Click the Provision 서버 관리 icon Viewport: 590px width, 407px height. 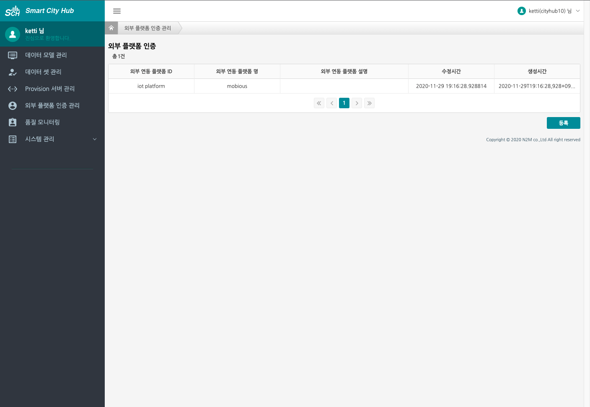pyautogui.click(x=13, y=89)
